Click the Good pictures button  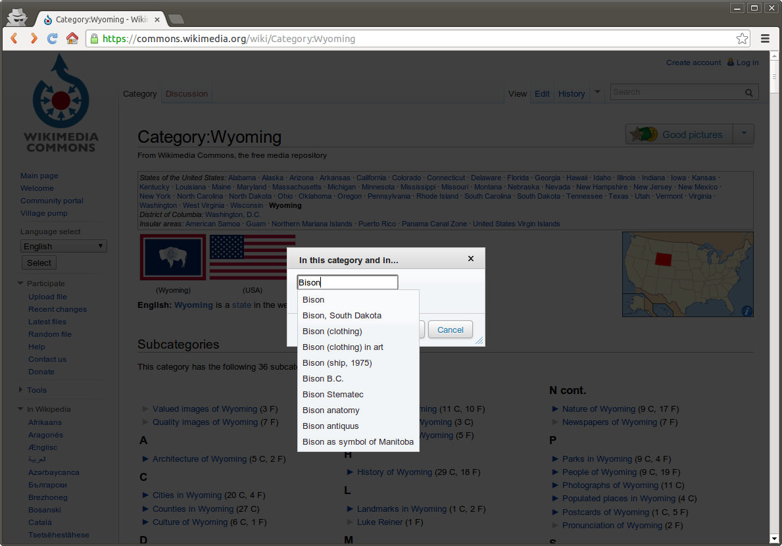679,134
